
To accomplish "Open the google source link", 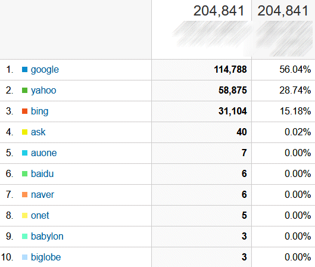I will [x=45, y=70].
